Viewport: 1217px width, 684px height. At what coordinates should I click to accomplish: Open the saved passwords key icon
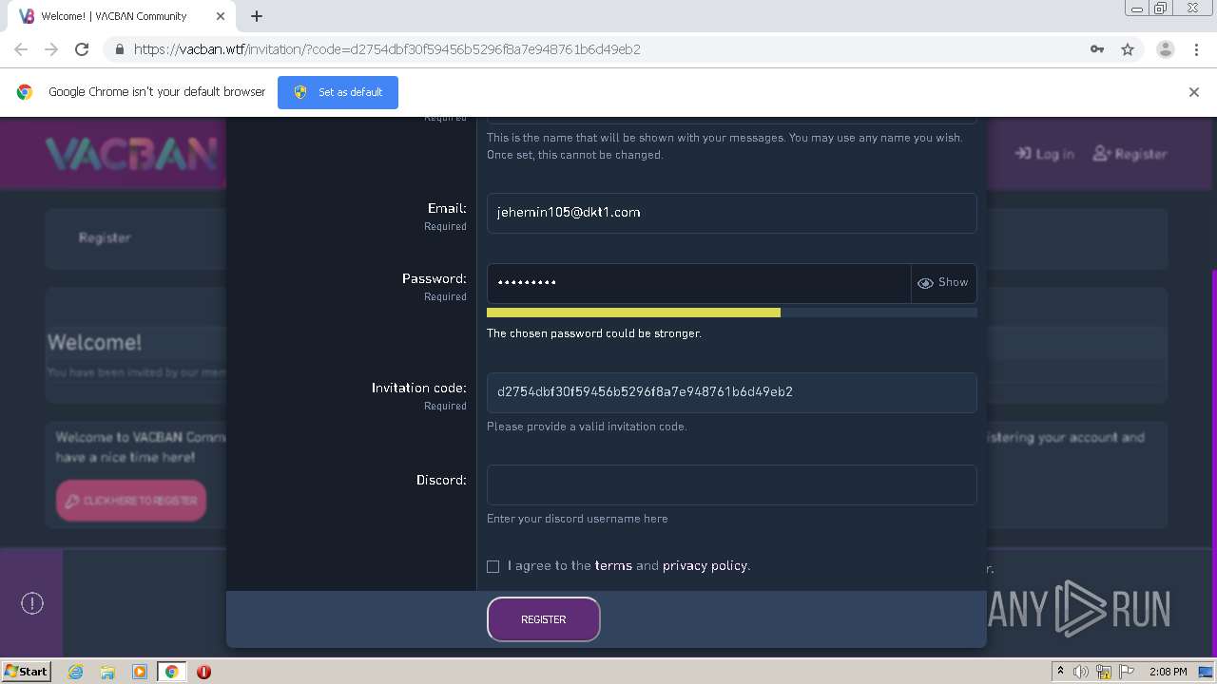pyautogui.click(x=1097, y=49)
